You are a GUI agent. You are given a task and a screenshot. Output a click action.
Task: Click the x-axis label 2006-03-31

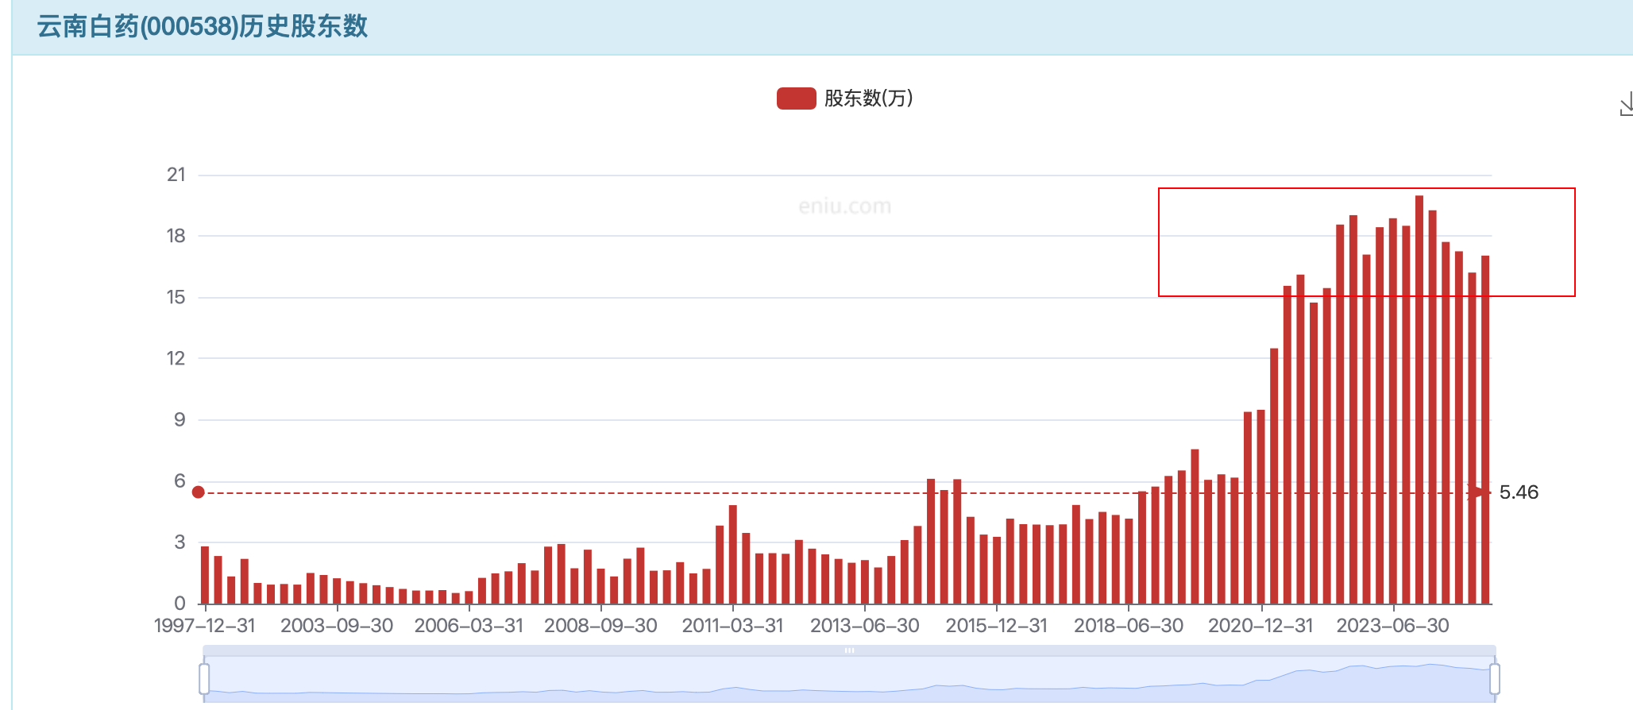point(469,626)
